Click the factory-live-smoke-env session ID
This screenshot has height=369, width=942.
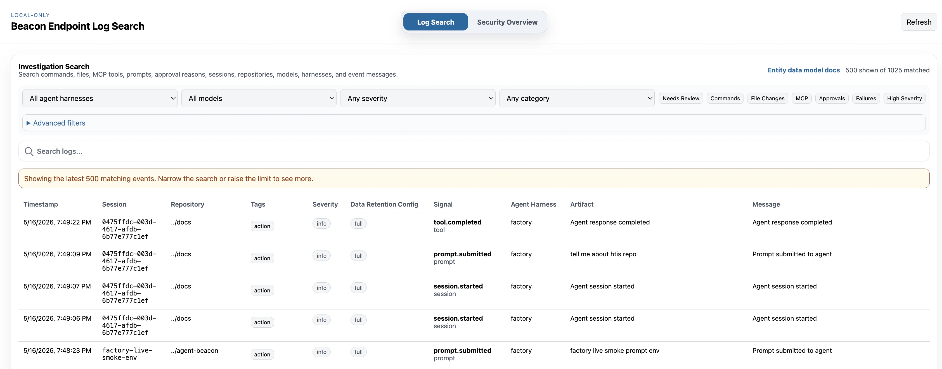127,354
